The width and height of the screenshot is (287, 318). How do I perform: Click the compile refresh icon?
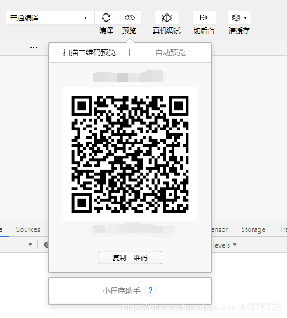(x=106, y=17)
